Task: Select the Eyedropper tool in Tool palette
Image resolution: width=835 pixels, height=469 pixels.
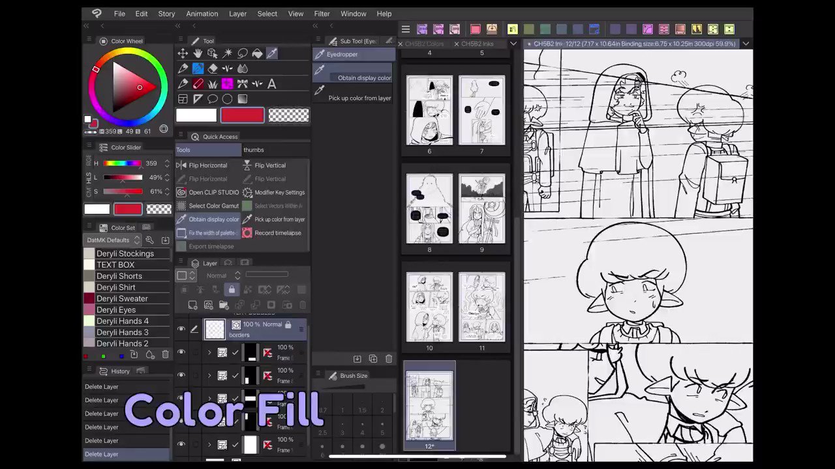Action: click(x=272, y=53)
